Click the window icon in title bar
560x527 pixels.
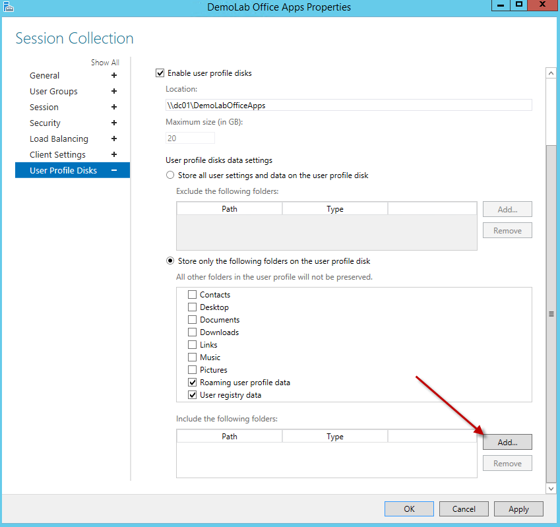8,7
